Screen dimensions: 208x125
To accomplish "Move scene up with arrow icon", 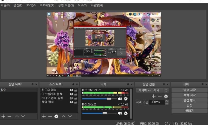I will click(17, 116).
